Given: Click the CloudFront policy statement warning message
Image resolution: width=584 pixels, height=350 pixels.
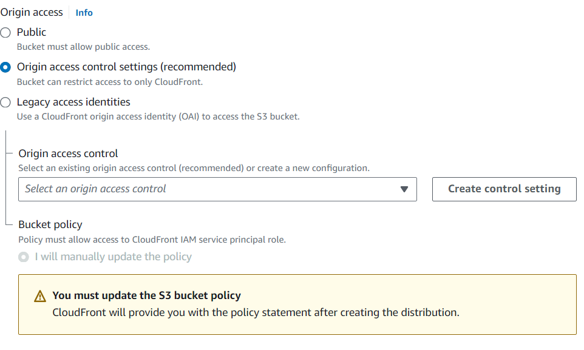Looking at the screenshot, I should [256, 313].
